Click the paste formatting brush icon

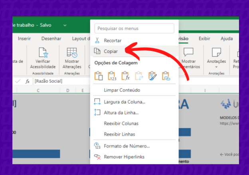152,76
